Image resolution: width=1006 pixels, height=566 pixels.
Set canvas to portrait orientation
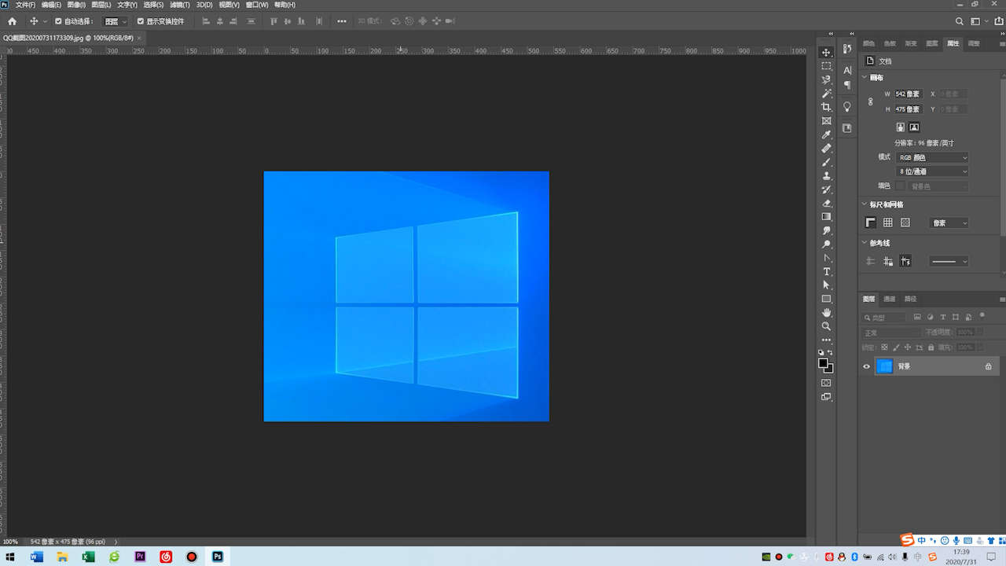[x=901, y=127]
